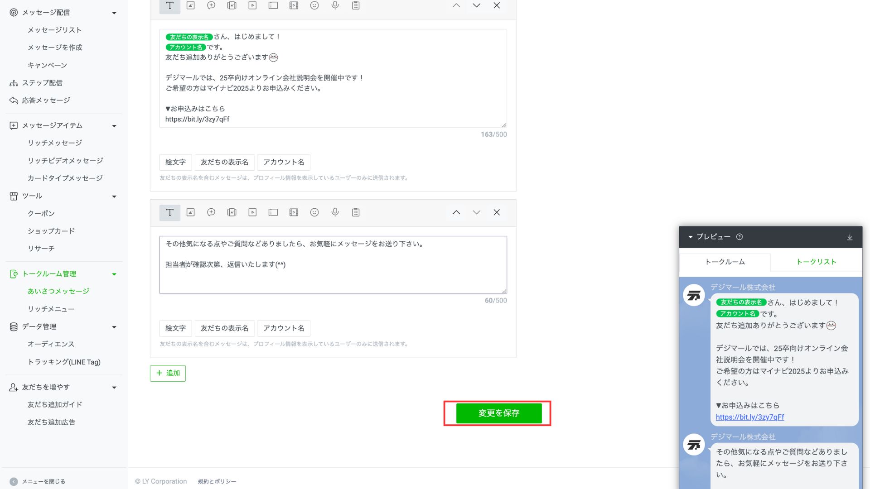Collapse the プレビュー panel triangle

coord(690,237)
